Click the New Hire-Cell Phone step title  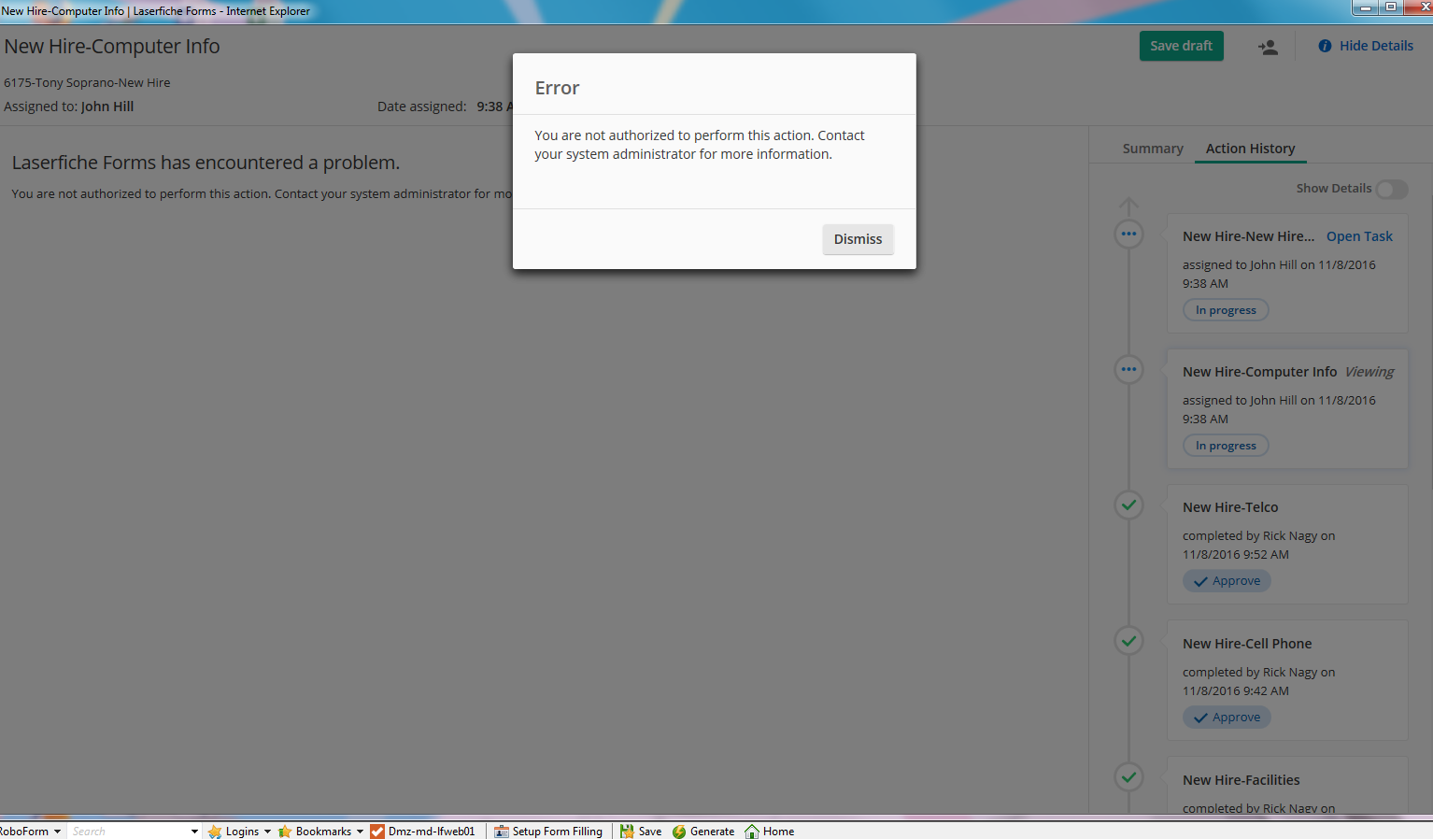1247,644
